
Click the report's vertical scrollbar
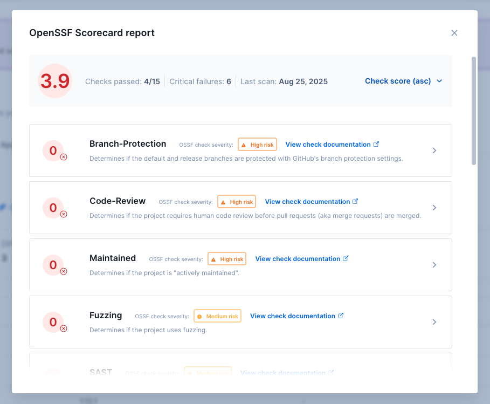474,111
